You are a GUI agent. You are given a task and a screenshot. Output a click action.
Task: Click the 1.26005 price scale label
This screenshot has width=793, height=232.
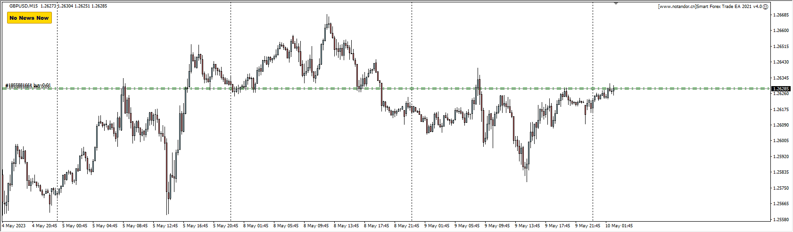point(782,141)
